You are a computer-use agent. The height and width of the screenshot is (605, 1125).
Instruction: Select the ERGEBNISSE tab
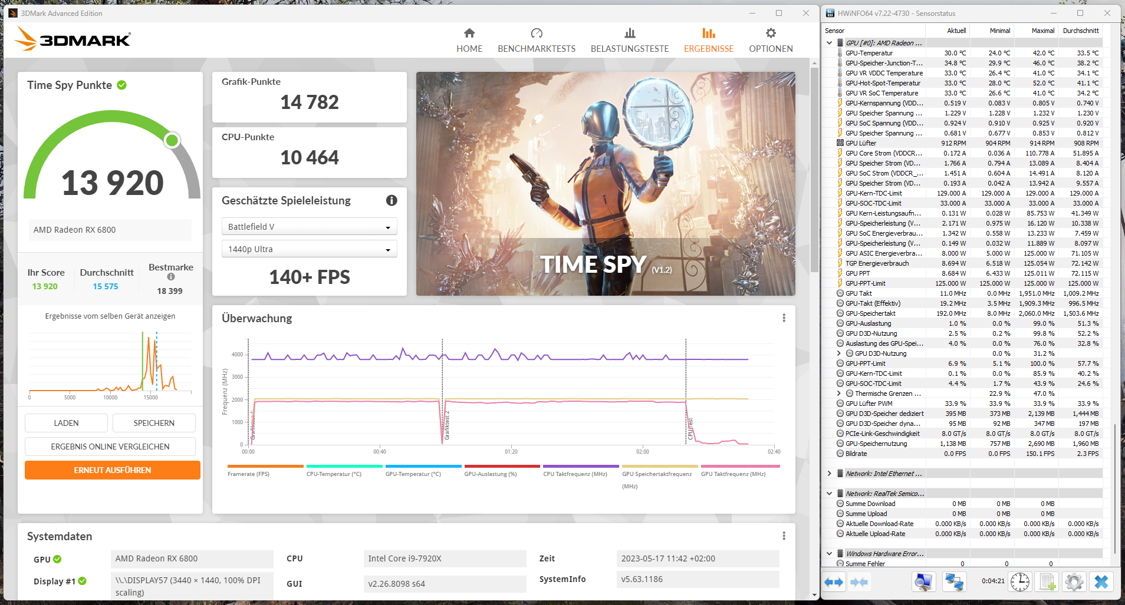pyautogui.click(x=709, y=40)
